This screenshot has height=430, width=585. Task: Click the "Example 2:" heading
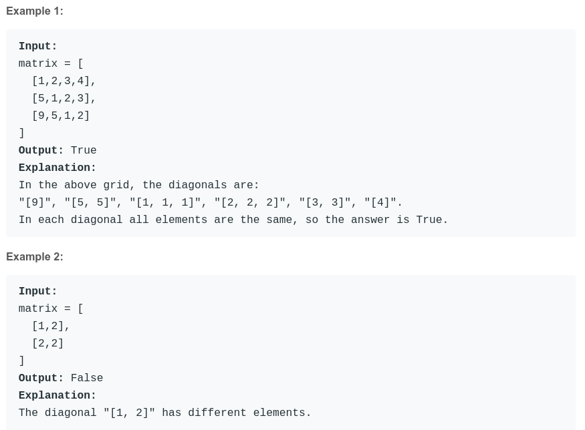tap(35, 257)
